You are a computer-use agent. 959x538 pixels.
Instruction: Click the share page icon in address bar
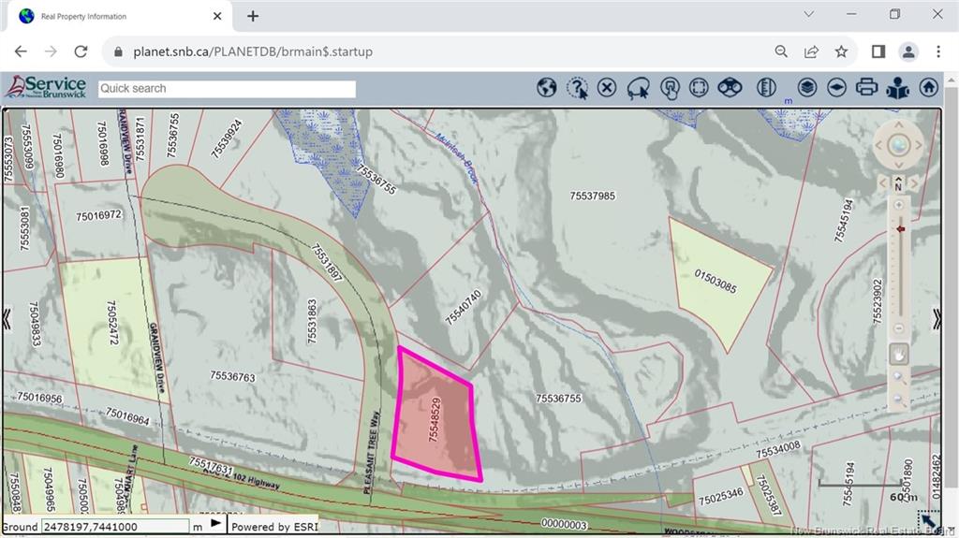[x=812, y=51]
